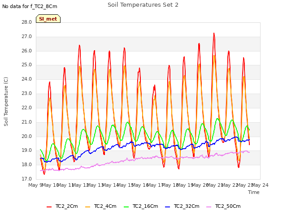Click the 18.0 y-axis tick label
Image resolution: width=287 pixels, height=215 pixels.
point(26,164)
